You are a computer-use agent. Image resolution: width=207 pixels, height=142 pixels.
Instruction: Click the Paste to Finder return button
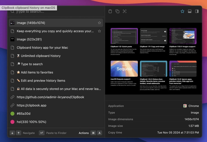(x=42, y=133)
